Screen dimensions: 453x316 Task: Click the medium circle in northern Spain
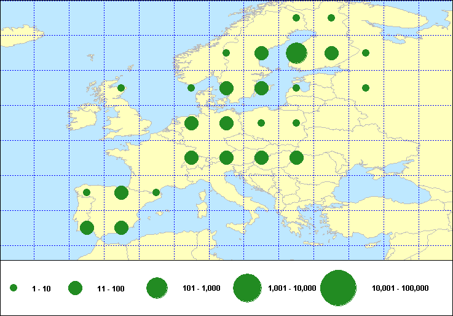pyautogui.click(x=121, y=193)
